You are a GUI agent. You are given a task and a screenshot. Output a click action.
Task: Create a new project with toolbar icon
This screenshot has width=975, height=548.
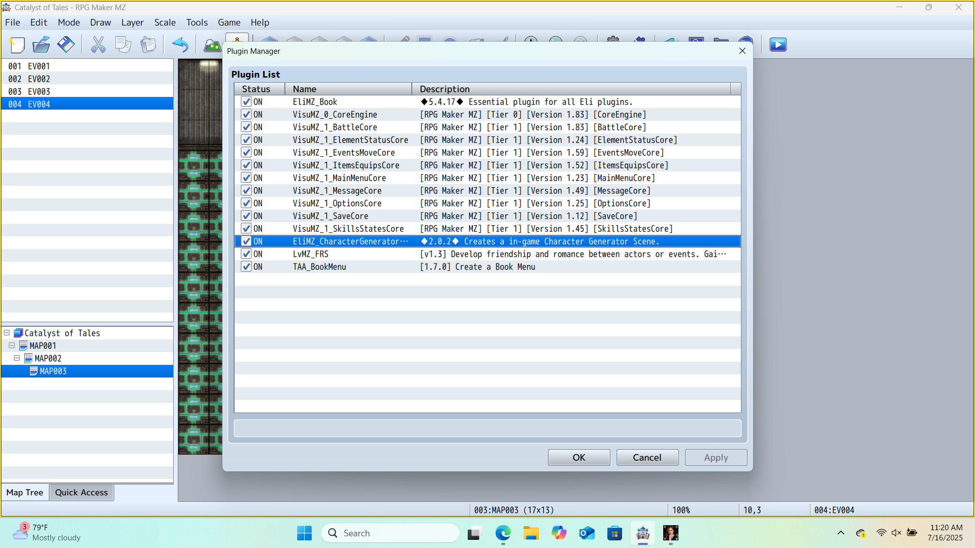pyautogui.click(x=17, y=45)
